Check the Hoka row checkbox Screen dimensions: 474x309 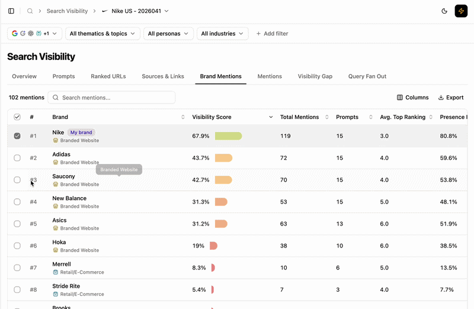point(17,246)
